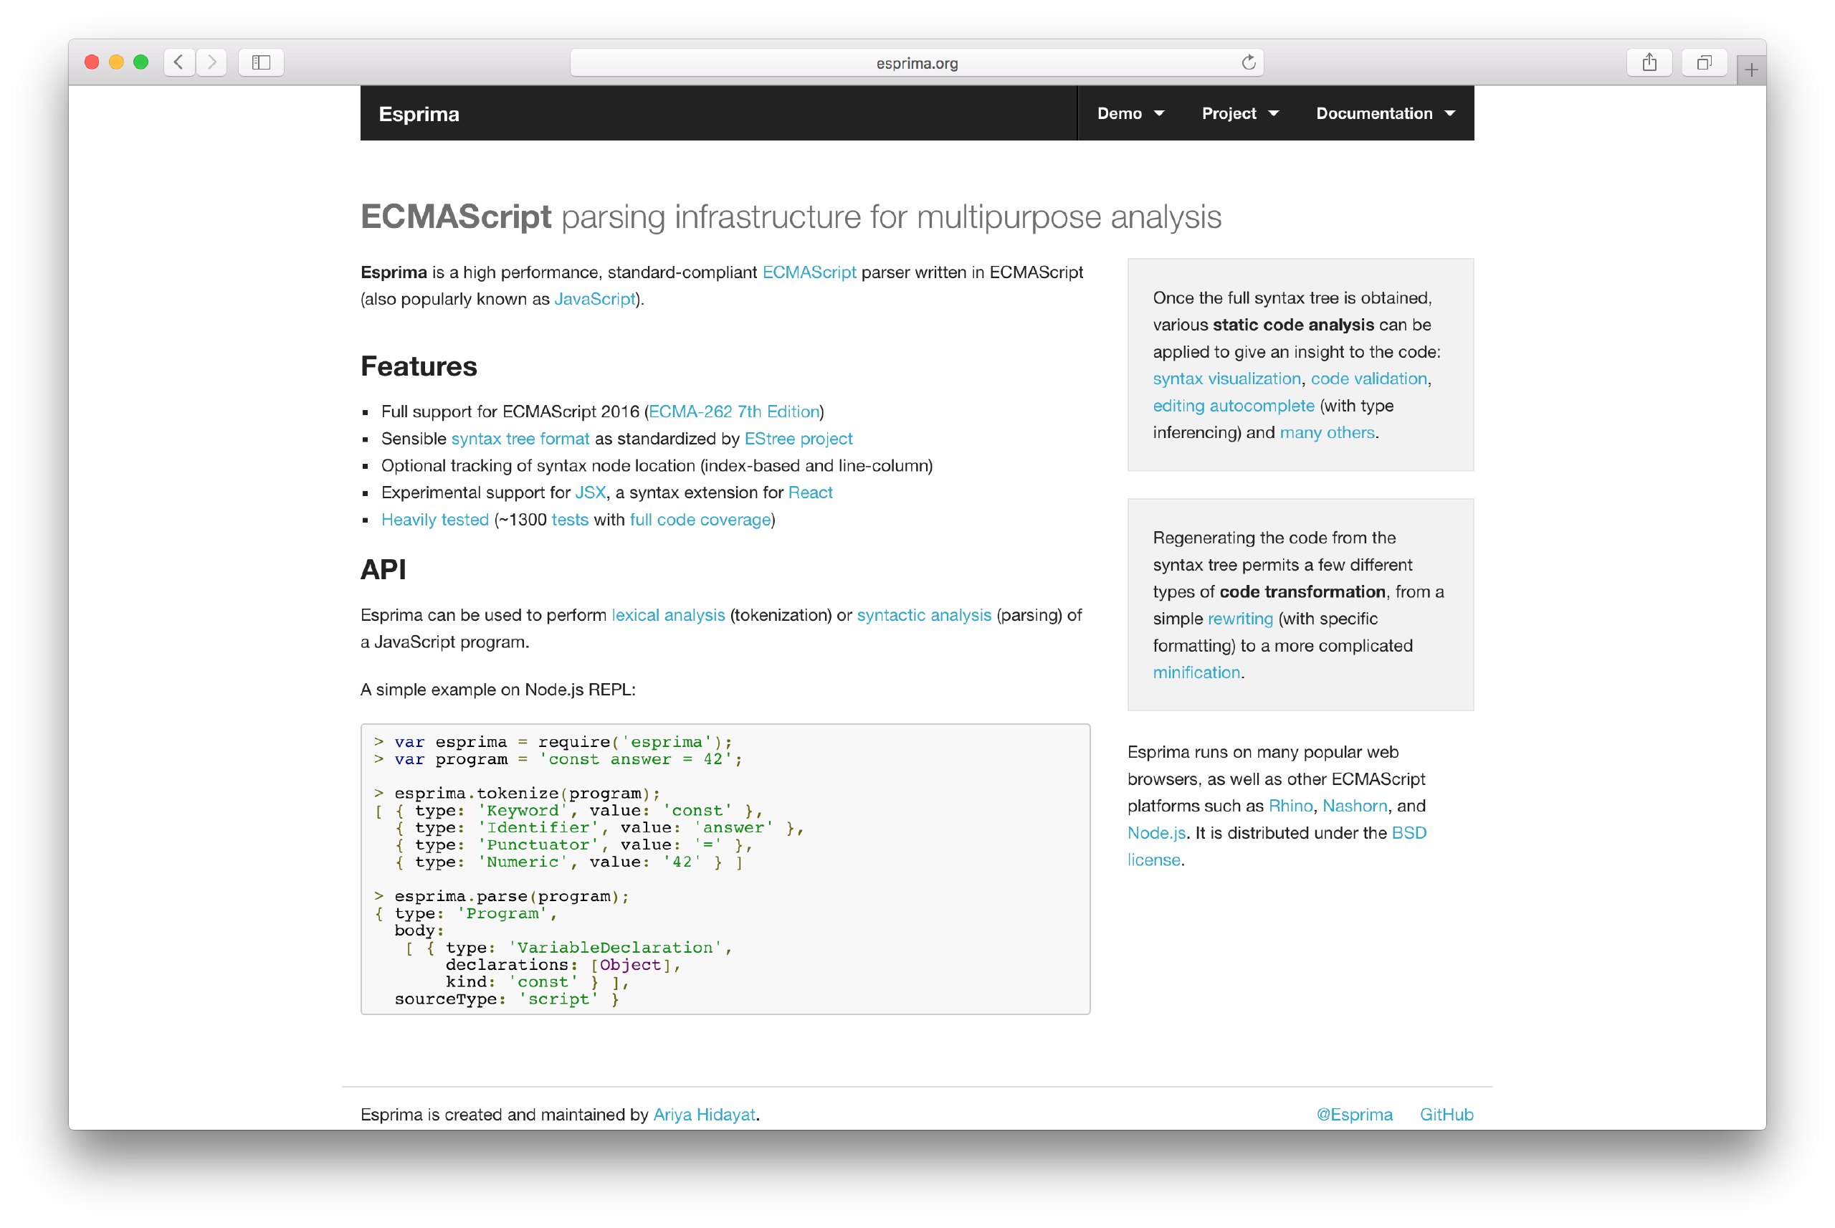Click the API heading
Viewport: 1835px width, 1228px height.
(x=383, y=569)
